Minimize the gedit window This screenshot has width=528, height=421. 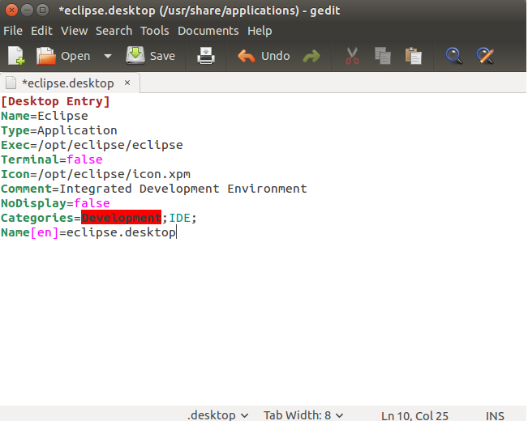[27, 10]
